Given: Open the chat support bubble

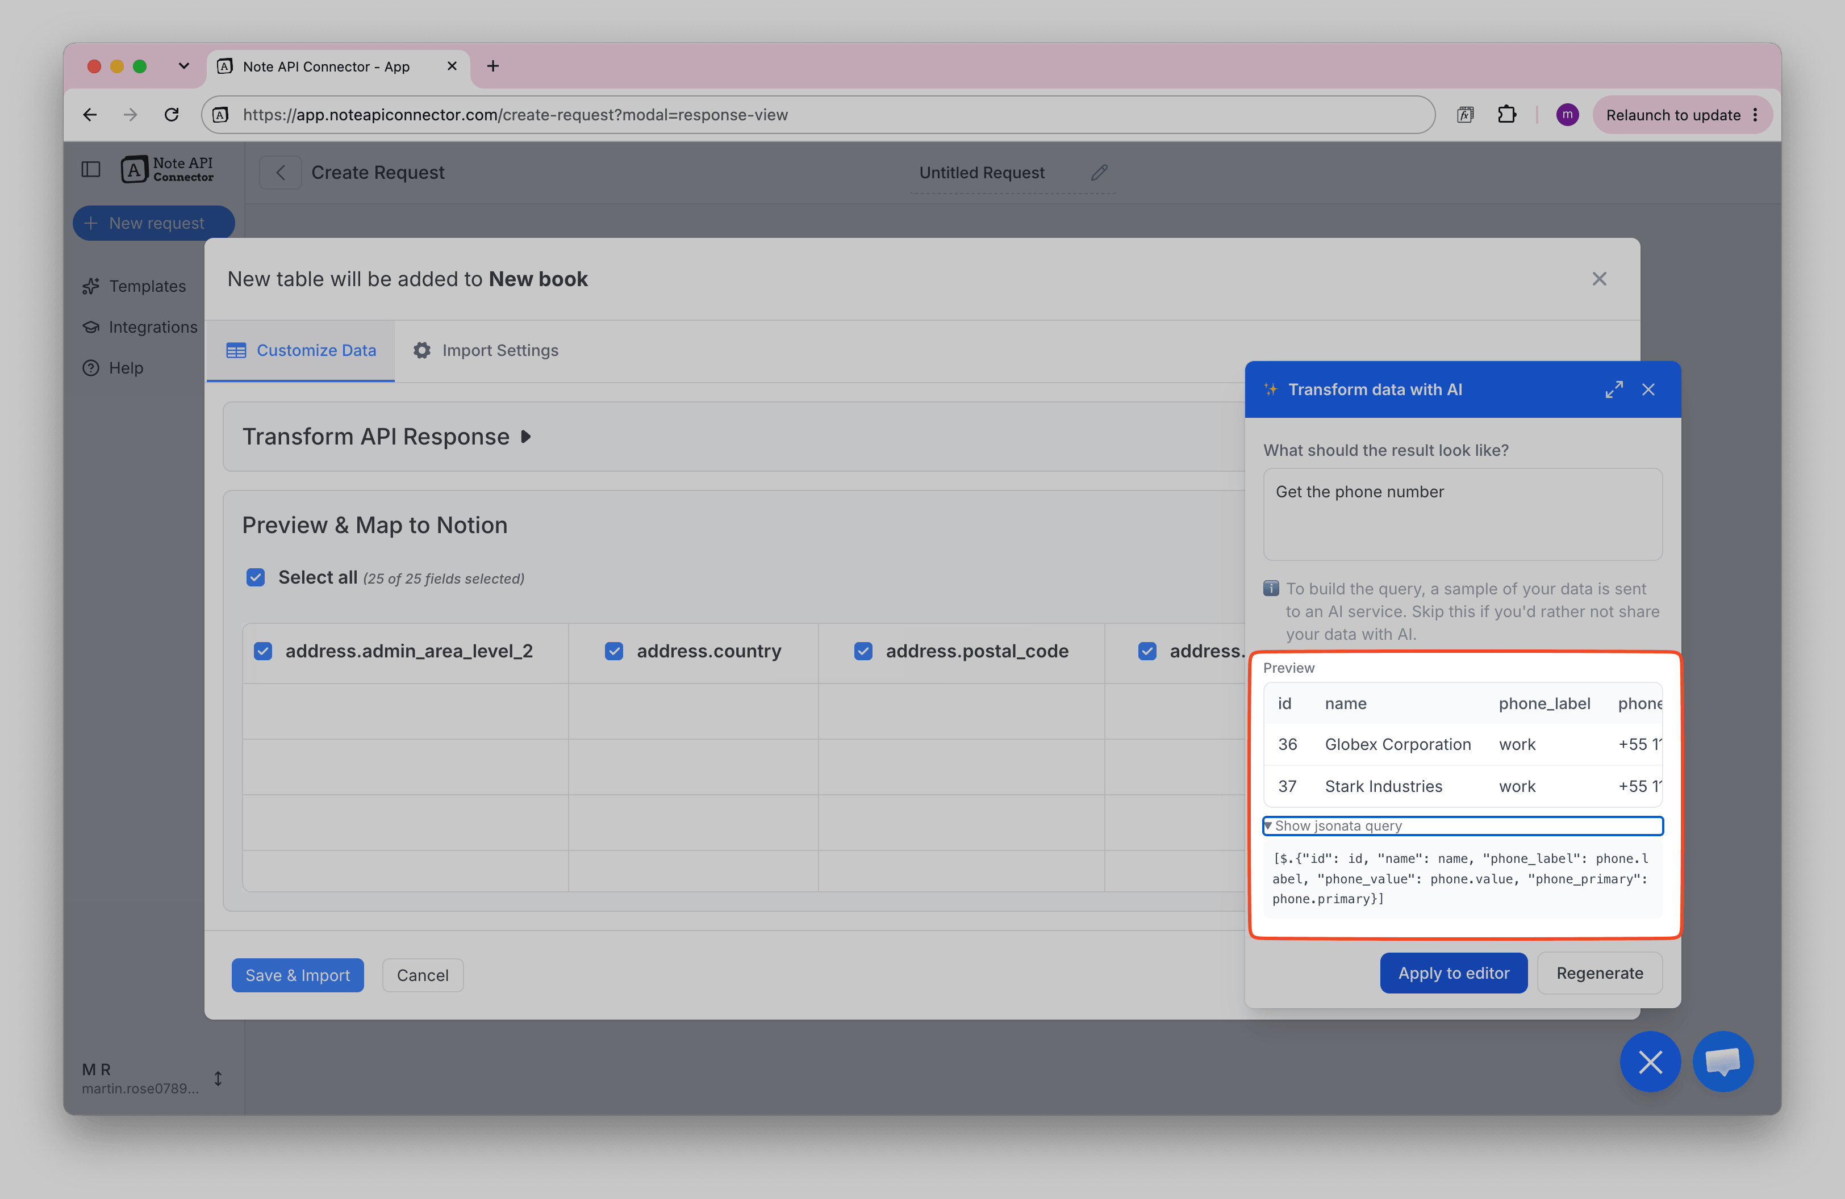Looking at the screenshot, I should coord(1722,1062).
